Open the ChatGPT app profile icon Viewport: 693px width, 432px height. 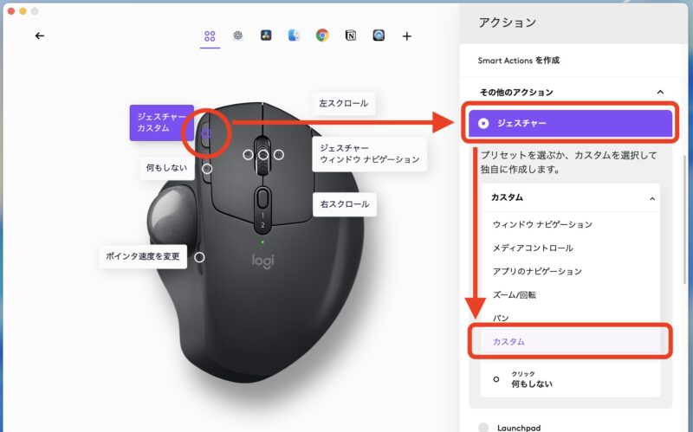237,35
